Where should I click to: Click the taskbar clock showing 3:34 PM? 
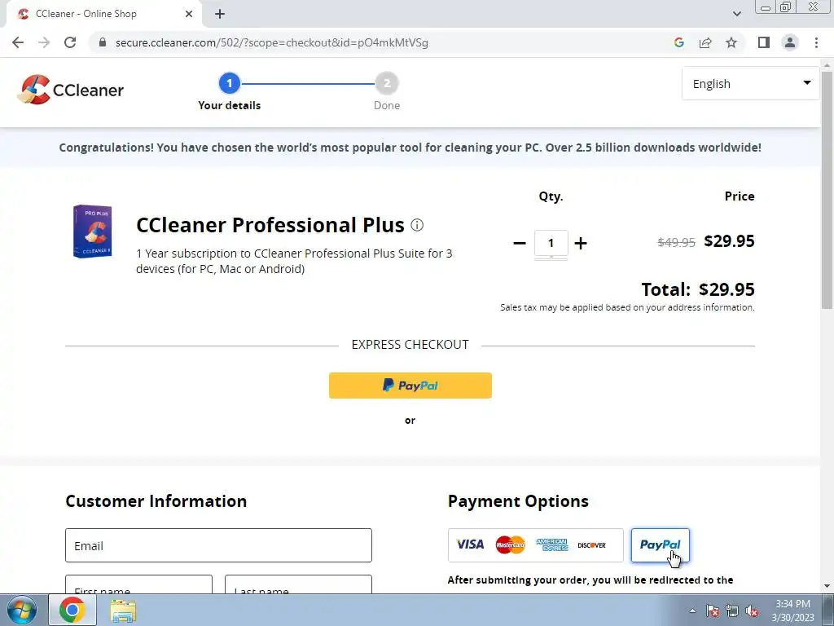[x=792, y=611]
